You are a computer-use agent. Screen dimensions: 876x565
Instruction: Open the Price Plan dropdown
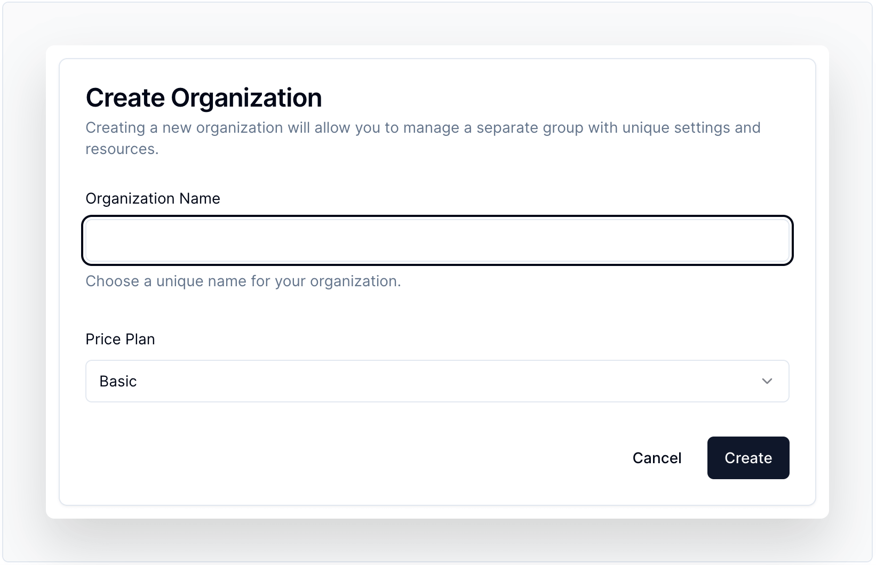point(437,381)
